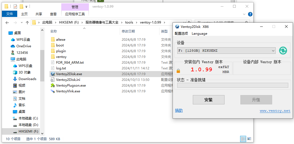
Task: Open the device selection dropdown F: HIKSEMI
Action: tap(226, 51)
